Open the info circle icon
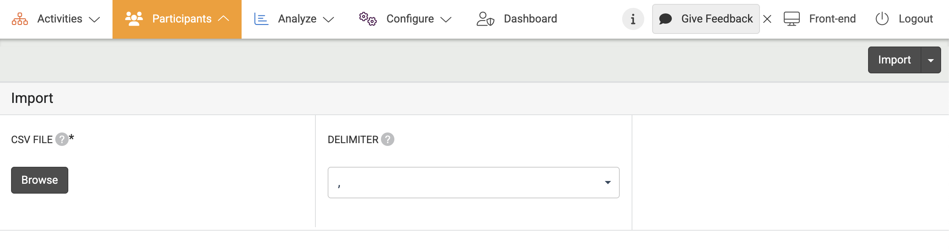Image resolution: width=949 pixels, height=250 pixels. [x=633, y=19]
